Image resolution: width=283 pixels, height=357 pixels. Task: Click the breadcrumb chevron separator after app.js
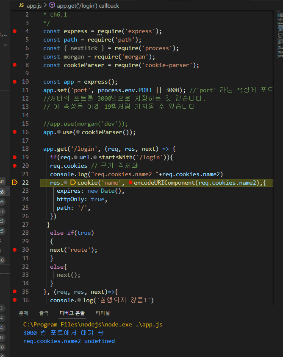(45, 6)
